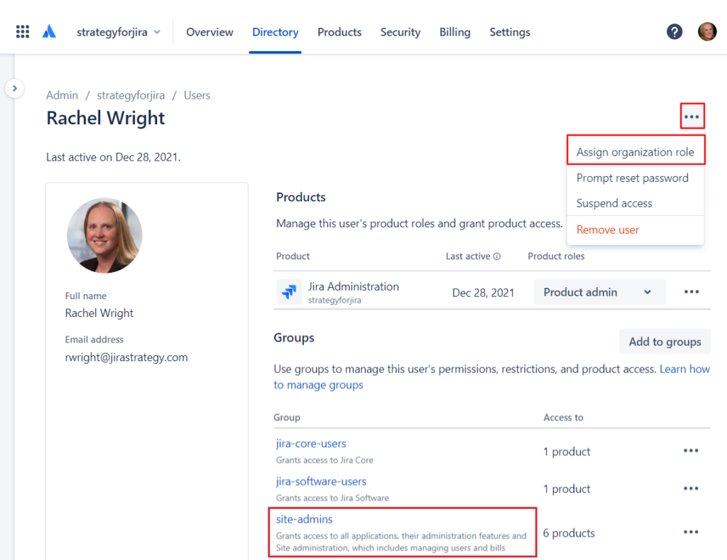Open the jira-core-users group link

click(x=311, y=443)
